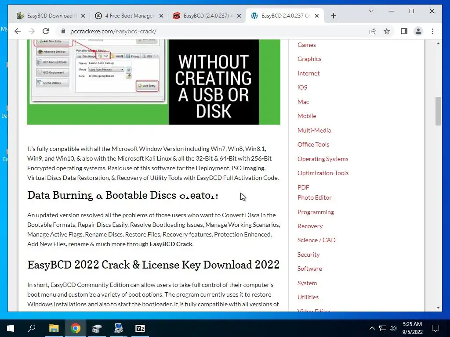The image size is (450, 337).
Task: Click the EasyBCD article banner image
Action: click(x=153, y=82)
